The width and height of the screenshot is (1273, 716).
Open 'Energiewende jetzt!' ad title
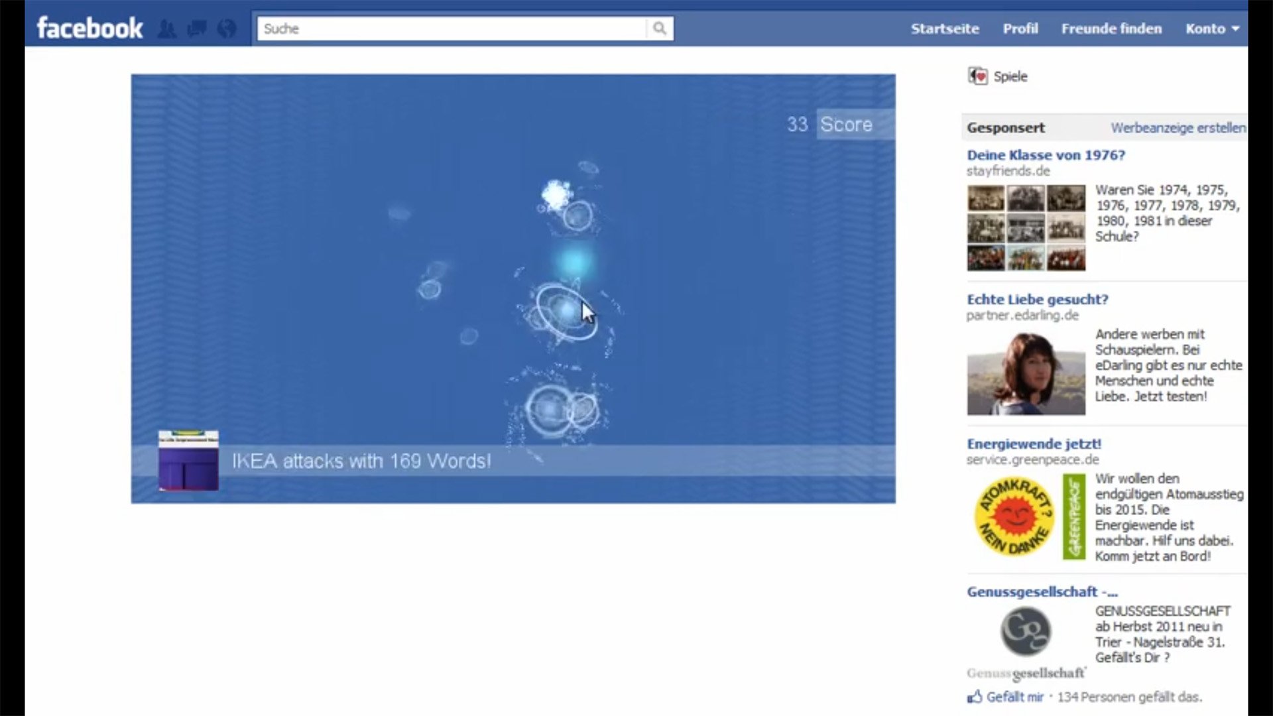point(1034,444)
